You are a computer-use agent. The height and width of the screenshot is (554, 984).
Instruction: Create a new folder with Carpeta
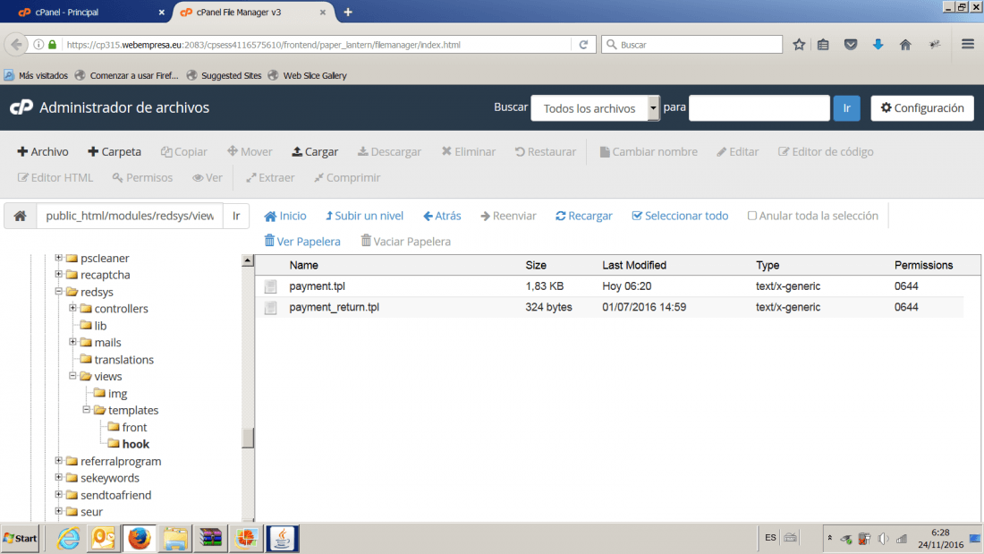point(115,151)
